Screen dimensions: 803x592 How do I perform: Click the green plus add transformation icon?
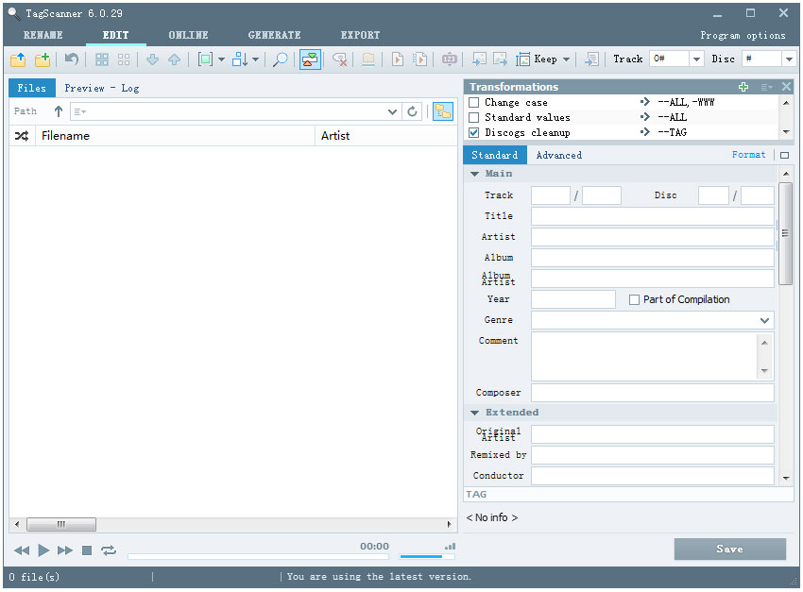pos(743,87)
